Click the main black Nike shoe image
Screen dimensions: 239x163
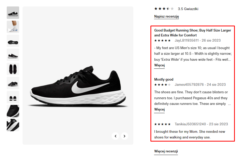(78, 88)
